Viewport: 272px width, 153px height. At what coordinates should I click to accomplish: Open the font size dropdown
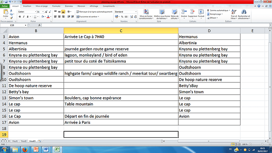tap(43, 12)
